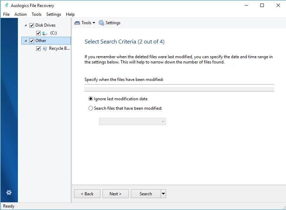286x210 pixels.
Task: Open the Action menu
Action: [20, 14]
